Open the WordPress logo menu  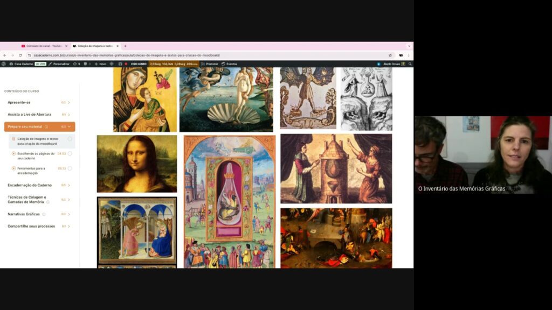pyautogui.click(x=4, y=64)
